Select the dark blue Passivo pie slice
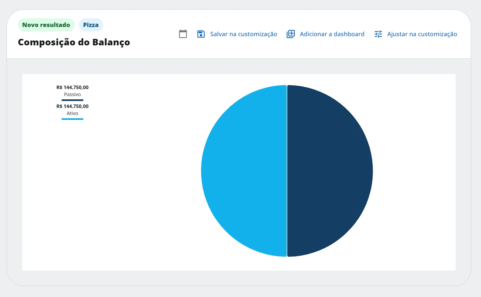Screen dimensions: 481x297 click(330, 171)
